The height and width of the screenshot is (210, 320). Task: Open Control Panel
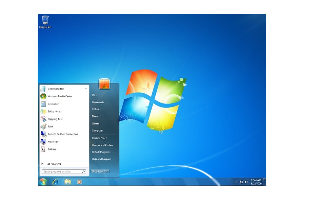[x=99, y=138]
